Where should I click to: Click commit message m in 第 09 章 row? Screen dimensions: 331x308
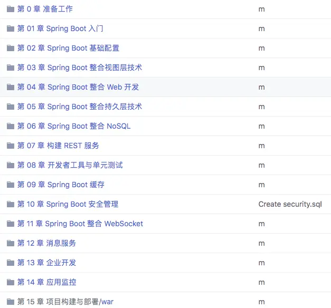pyautogui.click(x=262, y=185)
